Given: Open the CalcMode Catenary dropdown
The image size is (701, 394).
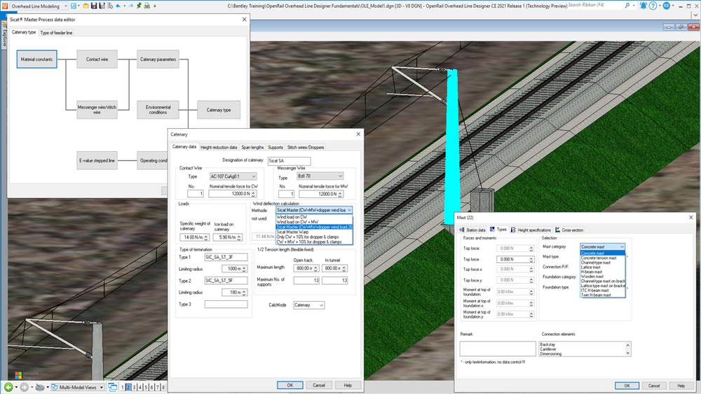Looking at the screenshot, I should point(308,304).
